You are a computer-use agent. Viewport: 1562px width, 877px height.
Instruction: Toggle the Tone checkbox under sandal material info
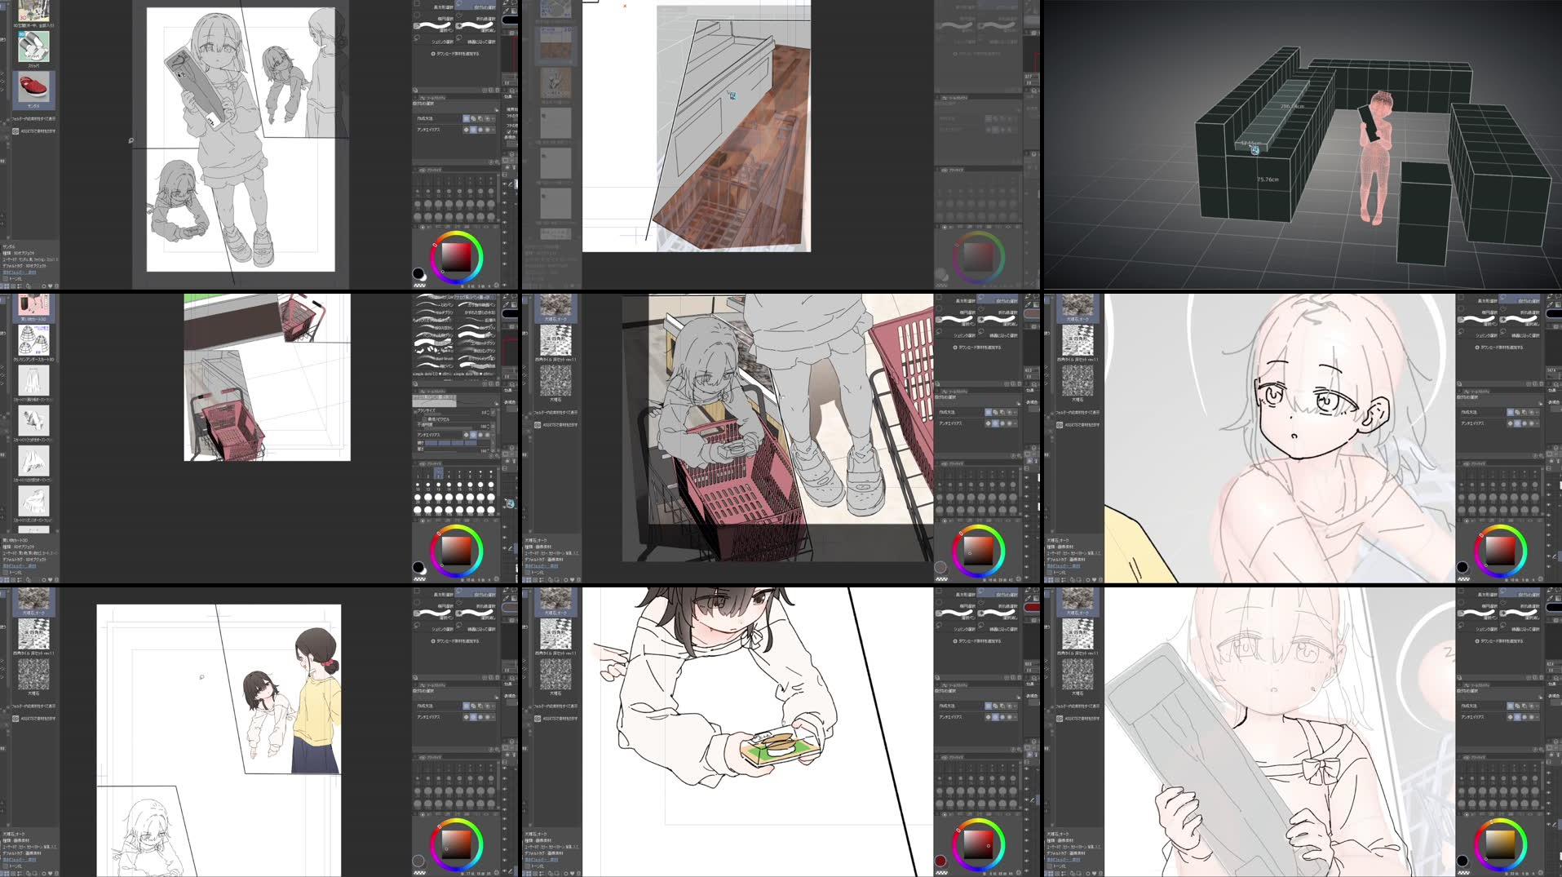pos(5,278)
